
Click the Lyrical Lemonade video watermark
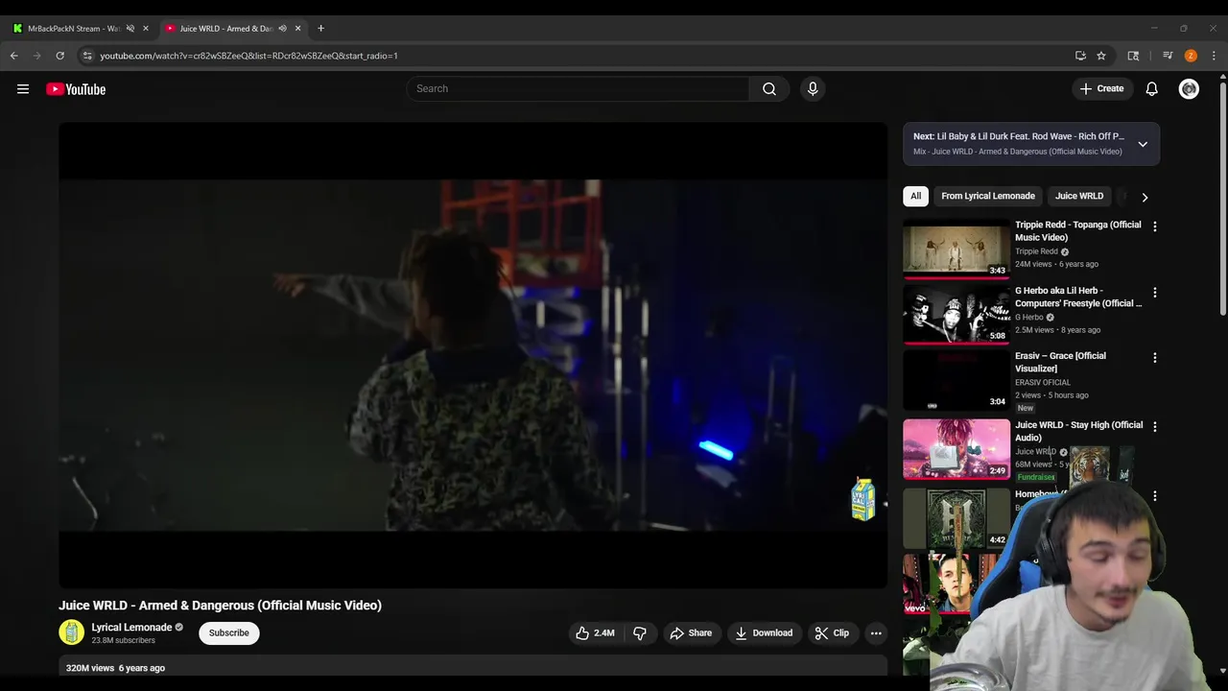coord(863,500)
